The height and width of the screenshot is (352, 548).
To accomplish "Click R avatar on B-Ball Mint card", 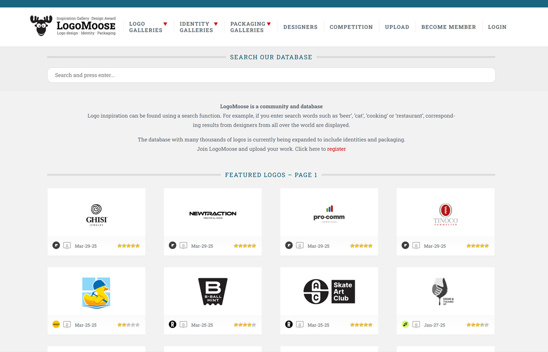I will tap(173, 324).
